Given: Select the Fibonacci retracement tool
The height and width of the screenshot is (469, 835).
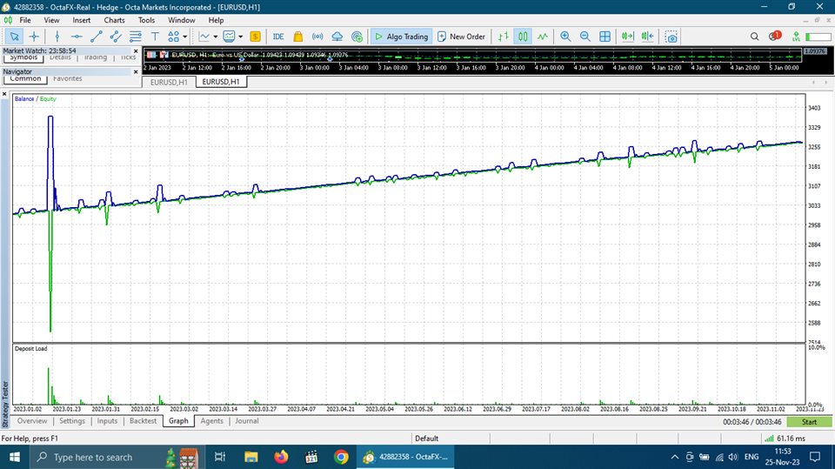Looking at the screenshot, I should [x=136, y=37].
